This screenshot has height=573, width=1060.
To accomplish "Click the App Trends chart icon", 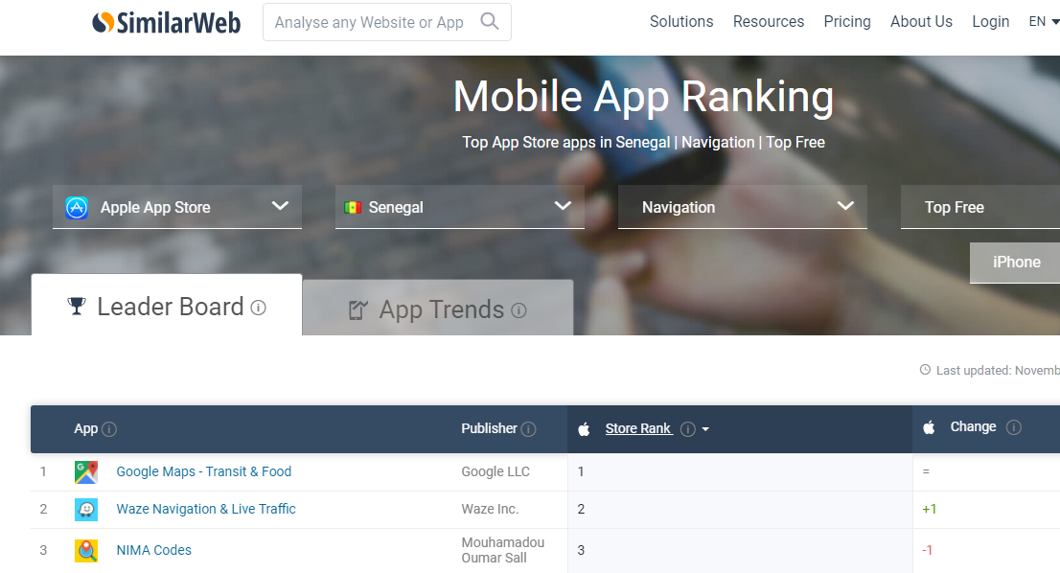I will pyautogui.click(x=357, y=310).
